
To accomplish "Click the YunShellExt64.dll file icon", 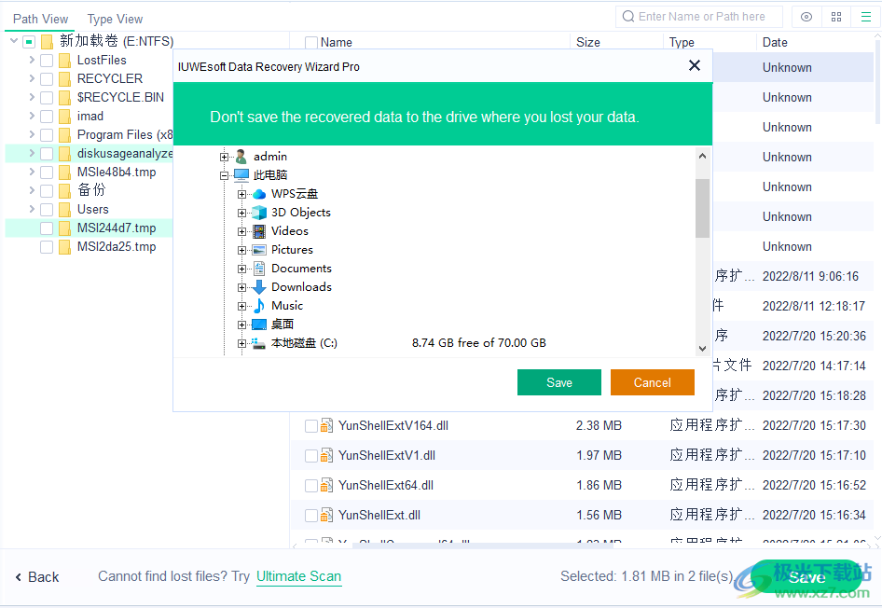I will (327, 486).
